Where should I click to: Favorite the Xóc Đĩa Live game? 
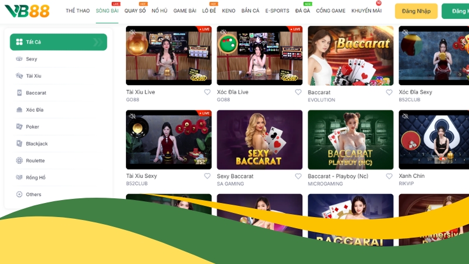[x=298, y=92]
